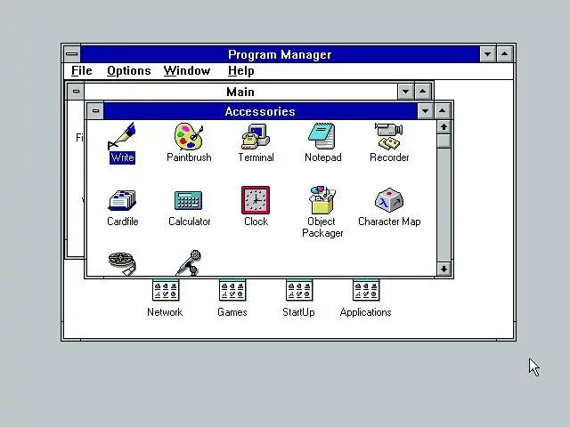The width and height of the screenshot is (570, 427).
Task: Select the film reel Media Player icon
Action: point(122,264)
